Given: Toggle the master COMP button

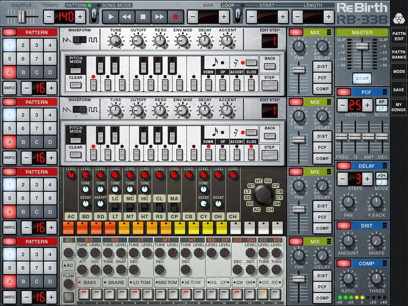Looking at the screenshot, I should [362, 78].
